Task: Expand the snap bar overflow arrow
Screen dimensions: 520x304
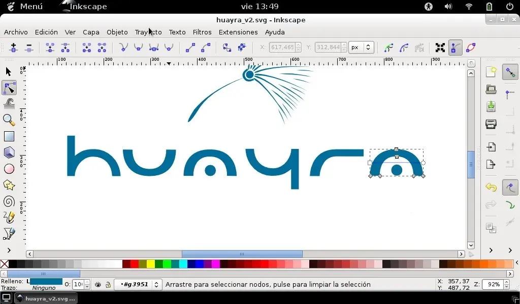Action: click(510, 250)
